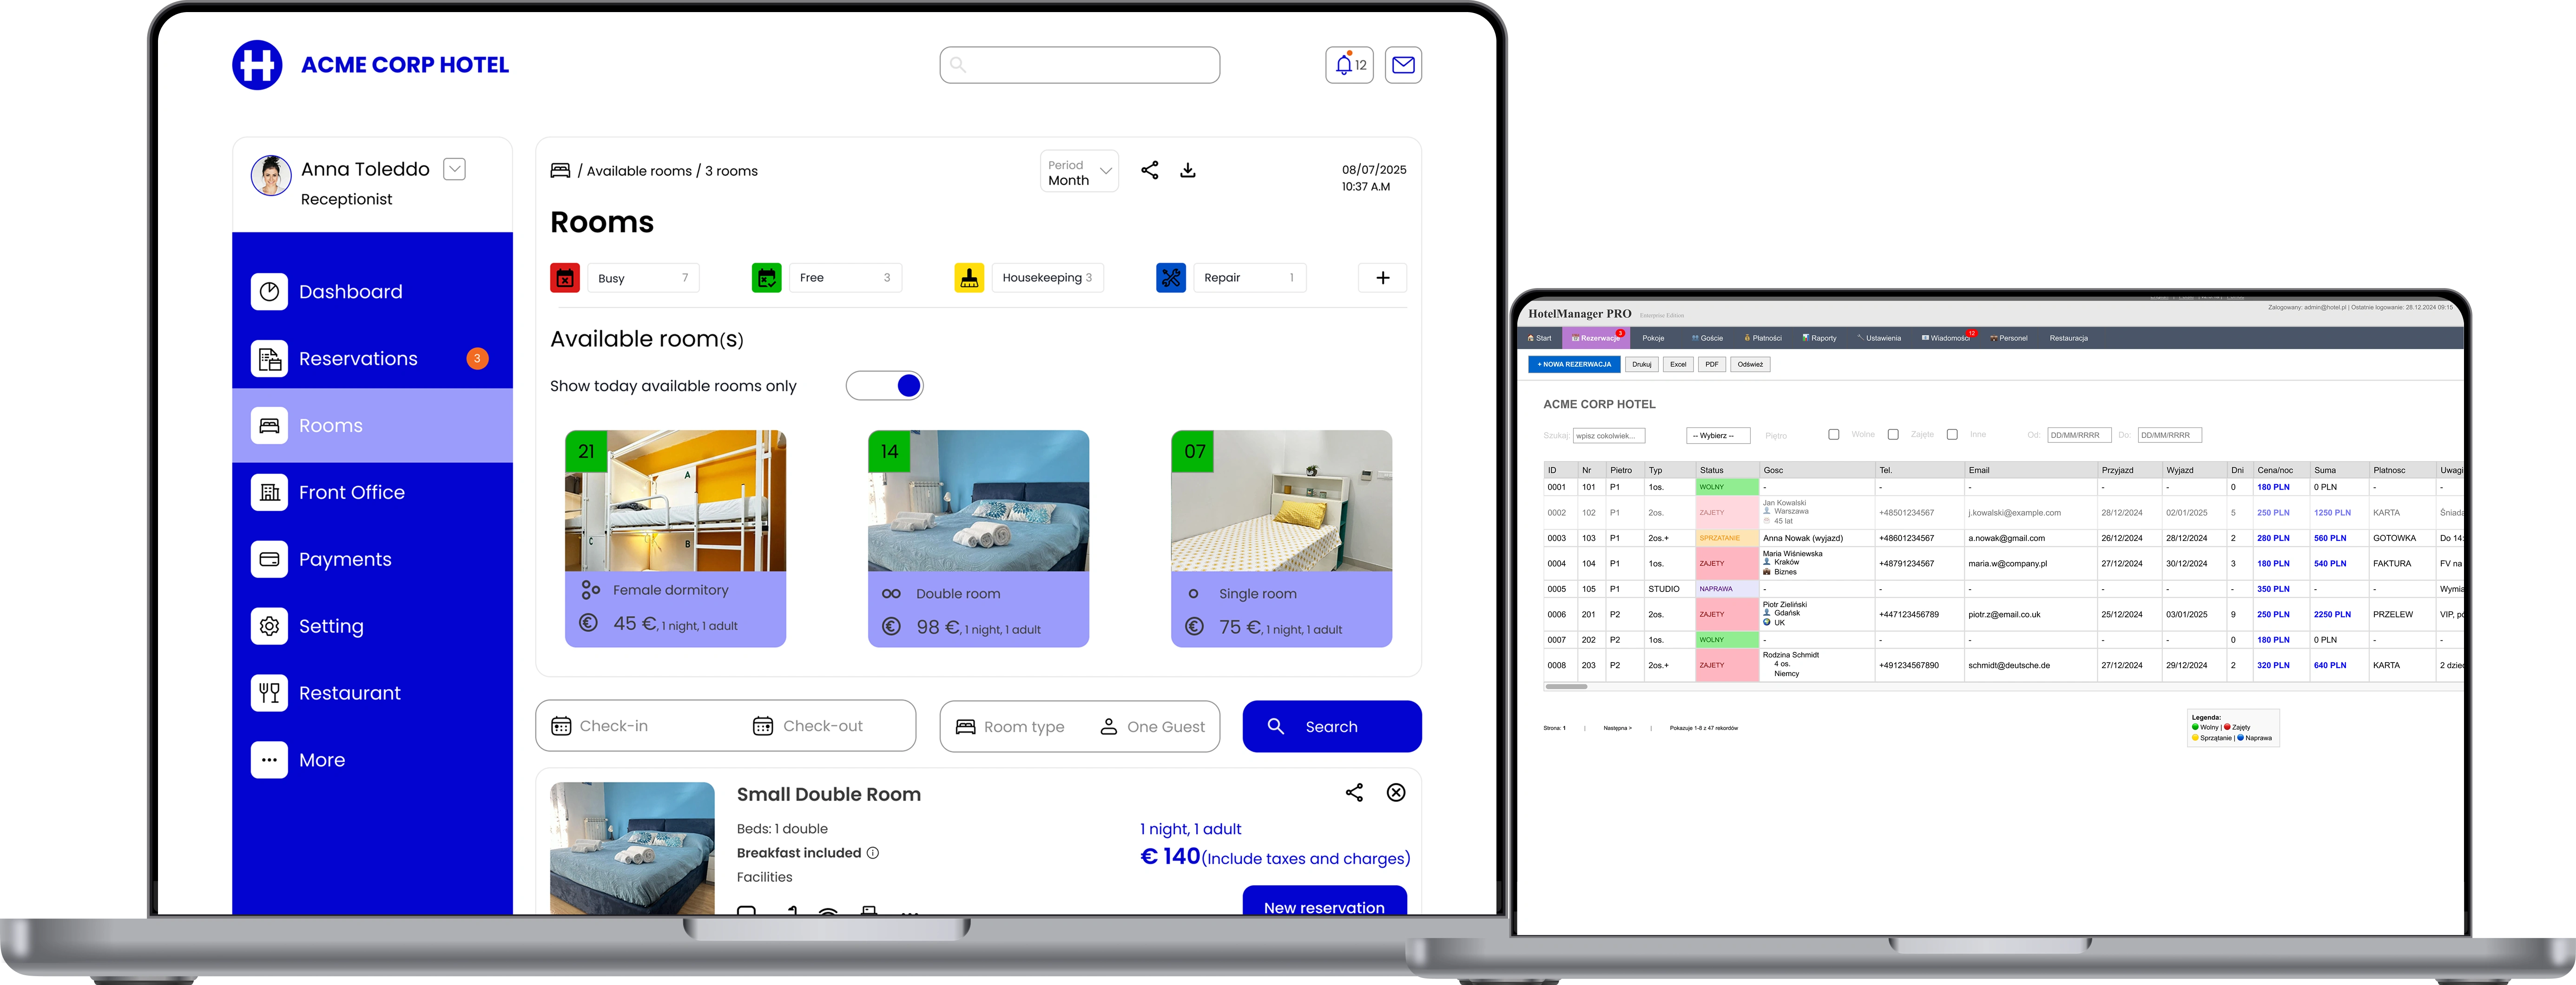The height and width of the screenshot is (985, 2576).
Task: Open the Wiadomości tab with badge 12
Action: tap(1947, 338)
